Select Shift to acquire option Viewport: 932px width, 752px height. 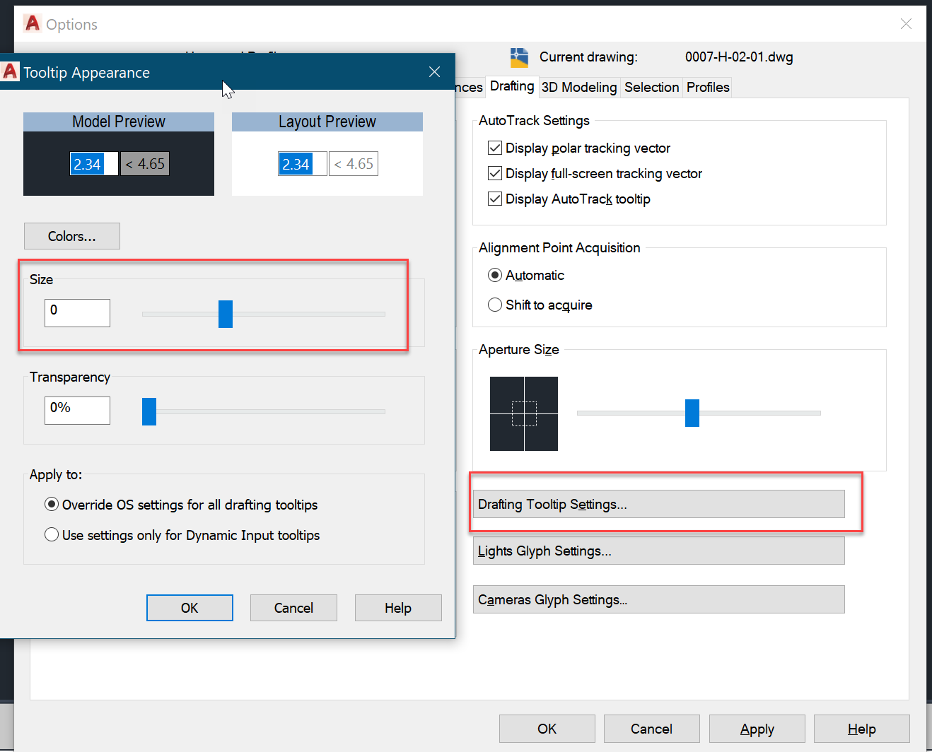(x=495, y=305)
